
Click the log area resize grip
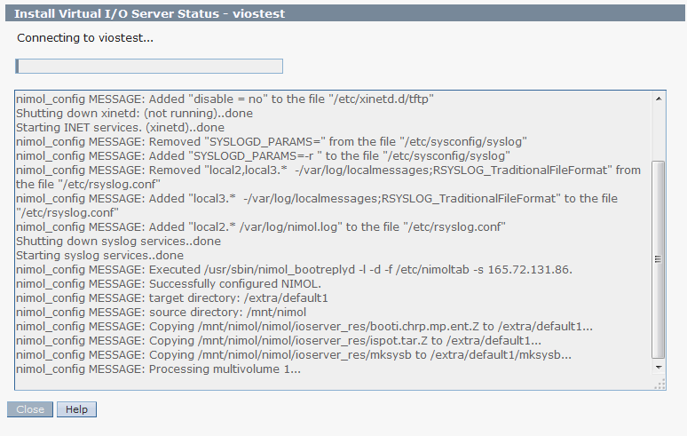[659, 384]
